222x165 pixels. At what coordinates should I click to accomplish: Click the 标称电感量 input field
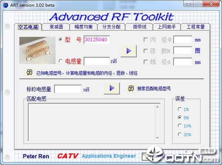(68, 89)
